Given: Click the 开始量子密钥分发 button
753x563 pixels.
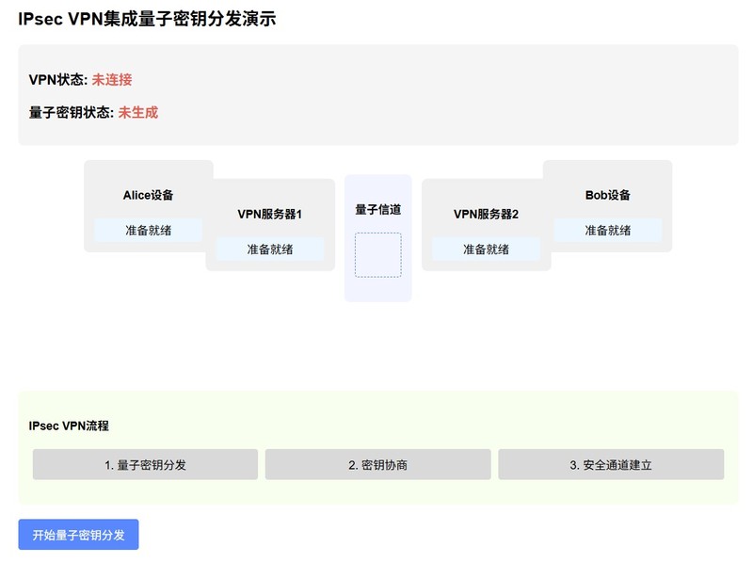Looking at the screenshot, I should click(78, 534).
